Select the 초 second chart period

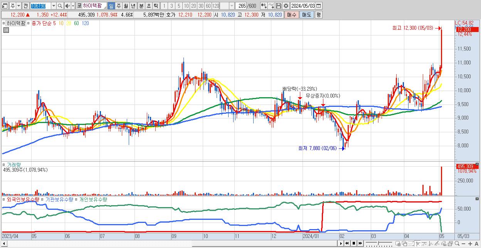pyautogui.click(x=148, y=6)
